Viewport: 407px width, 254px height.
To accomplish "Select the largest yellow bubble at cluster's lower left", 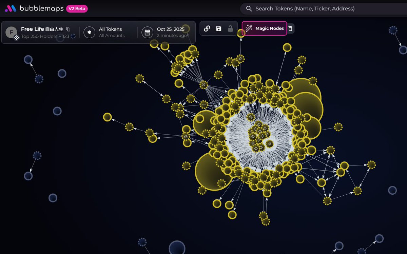I will [214, 171].
